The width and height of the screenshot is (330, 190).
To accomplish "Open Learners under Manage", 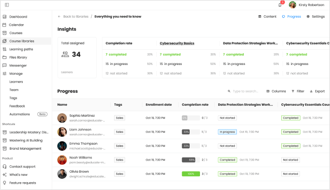I will [x=16, y=82].
